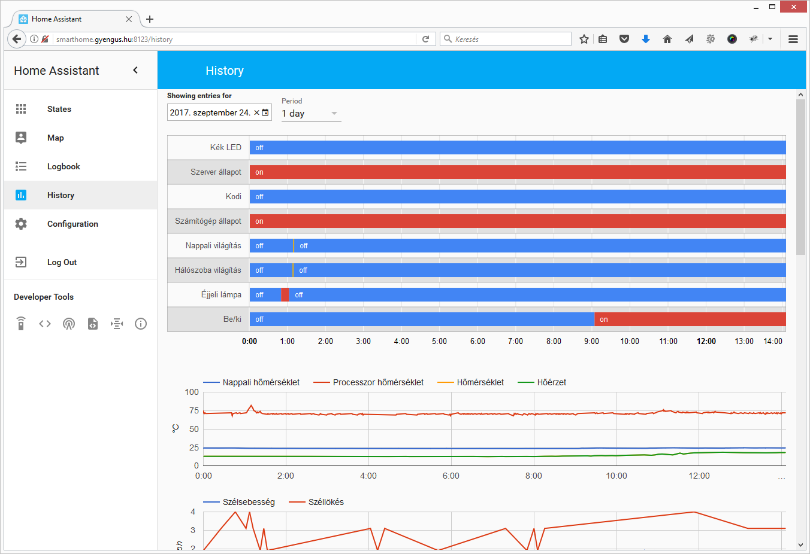
Task: Toggle the Széllökés legend series
Action: pos(316,502)
